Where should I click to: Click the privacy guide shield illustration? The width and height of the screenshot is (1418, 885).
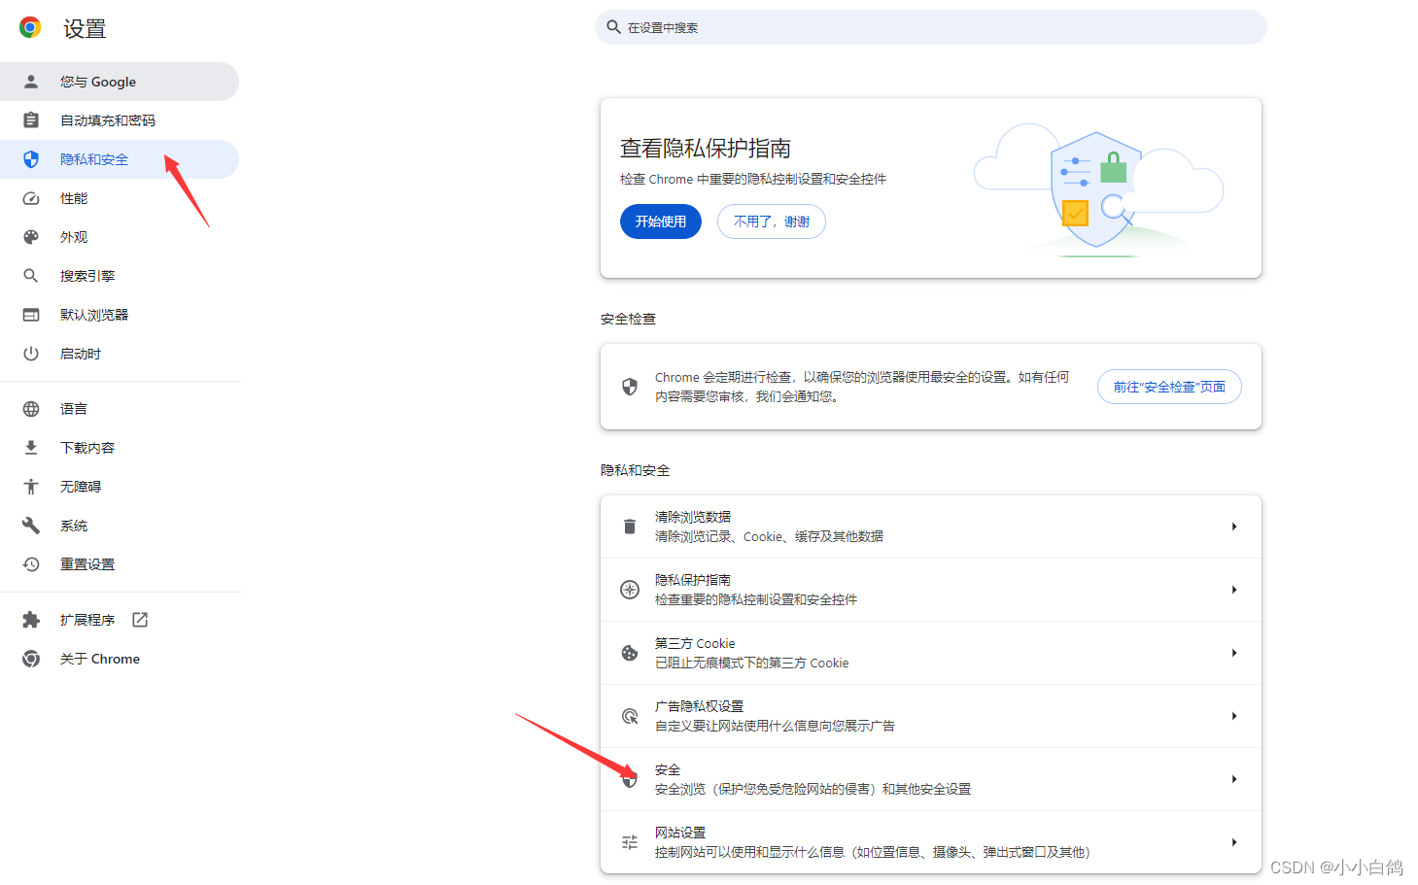click(x=1098, y=190)
